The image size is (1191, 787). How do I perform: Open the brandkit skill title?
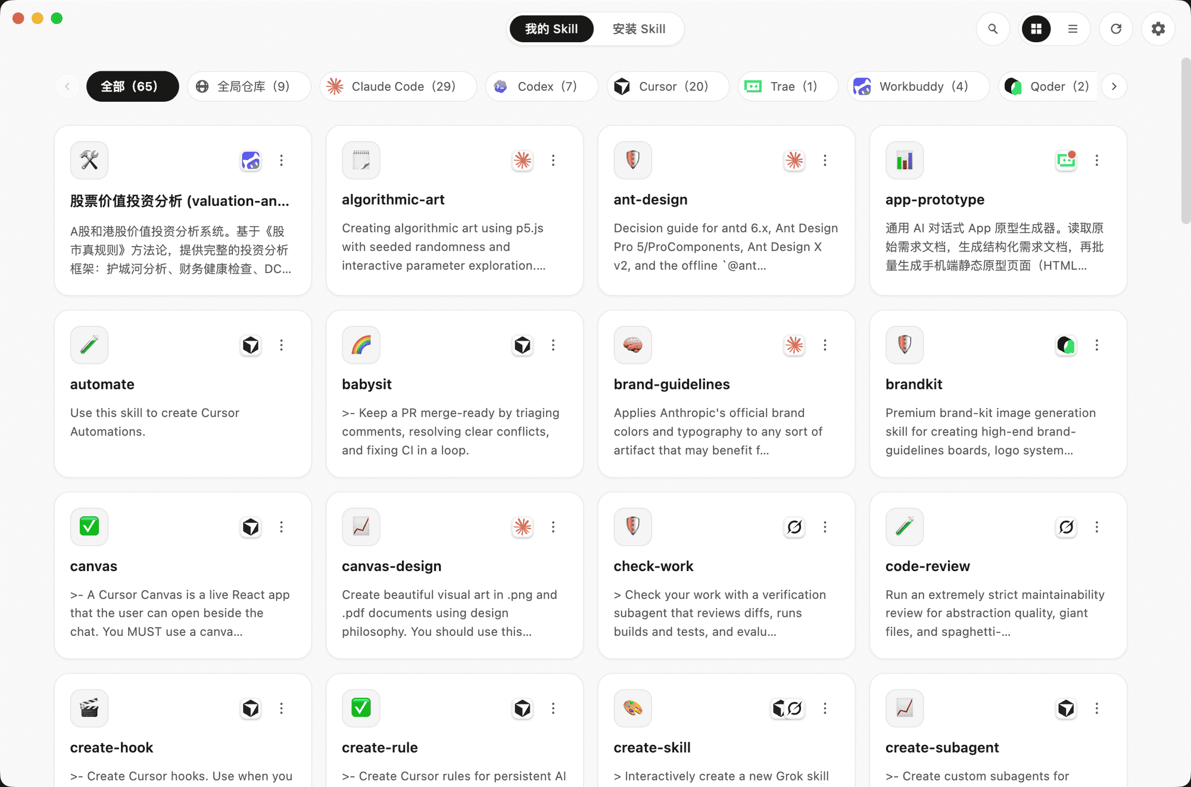point(913,384)
